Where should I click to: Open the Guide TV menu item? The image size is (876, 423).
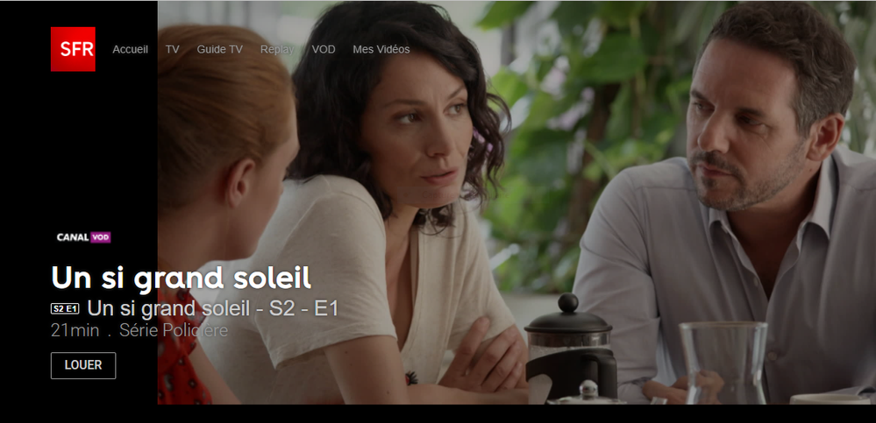(x=219, y=50)
